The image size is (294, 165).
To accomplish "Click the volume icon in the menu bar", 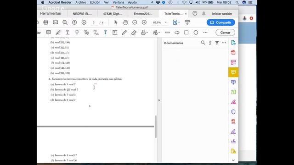I will (198, 2).
